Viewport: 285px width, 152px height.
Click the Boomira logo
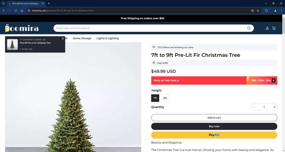pyautogui.click(x=22, y=28)
